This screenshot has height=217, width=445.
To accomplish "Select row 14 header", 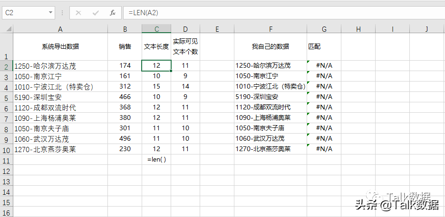I will tap(6, 191).
